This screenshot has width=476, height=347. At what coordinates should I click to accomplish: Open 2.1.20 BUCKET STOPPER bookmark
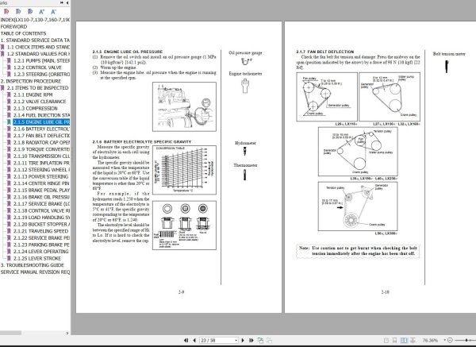(41, 224)
